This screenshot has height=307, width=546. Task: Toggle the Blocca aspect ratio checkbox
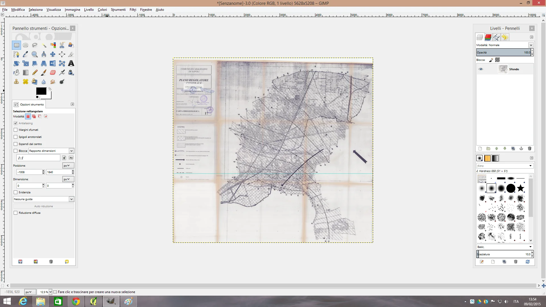coord(16,151)
